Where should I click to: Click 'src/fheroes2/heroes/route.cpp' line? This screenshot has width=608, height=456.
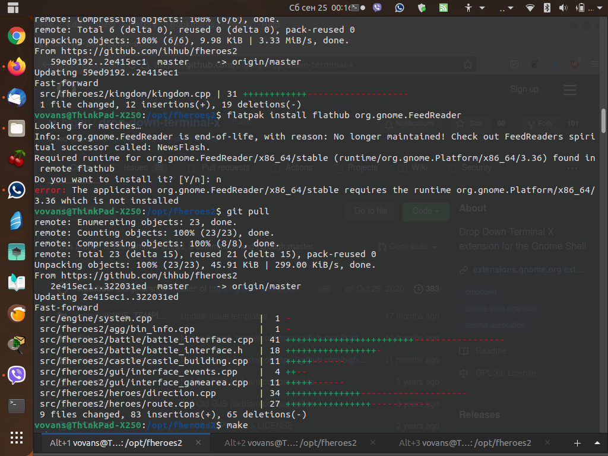[117, 404]
